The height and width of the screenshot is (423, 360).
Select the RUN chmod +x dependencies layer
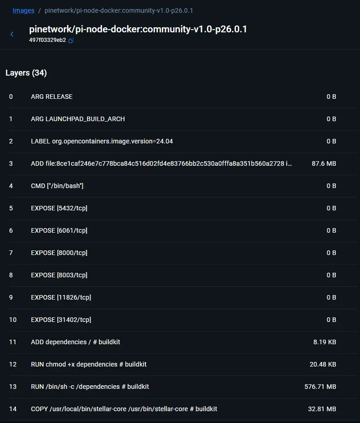pyautogui.click(x=184, y=364)
